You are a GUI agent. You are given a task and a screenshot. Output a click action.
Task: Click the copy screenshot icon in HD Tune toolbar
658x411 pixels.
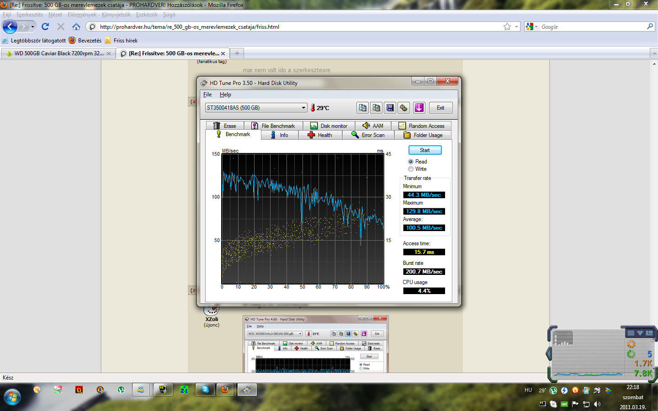coord(377,108)
